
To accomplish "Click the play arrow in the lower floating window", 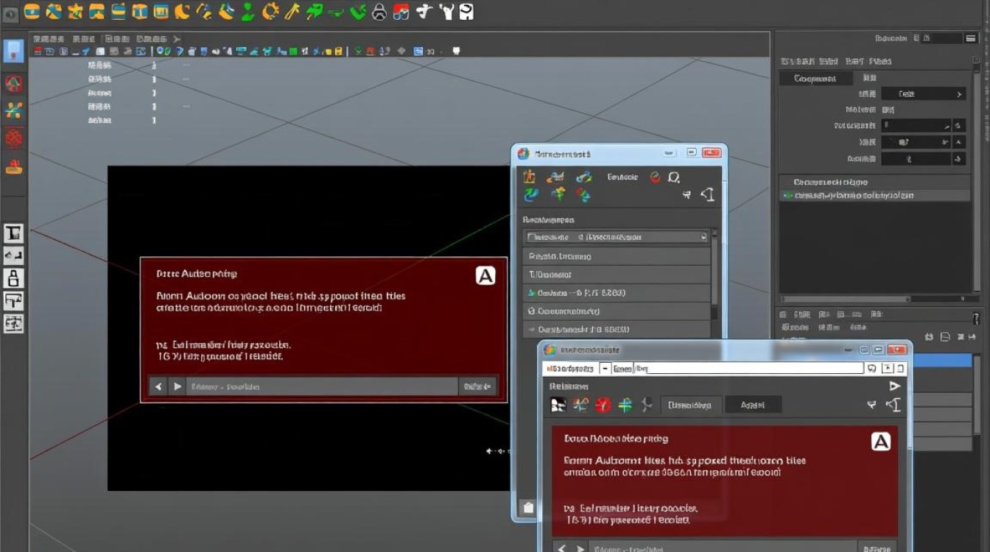I will (x=894, y=386).
